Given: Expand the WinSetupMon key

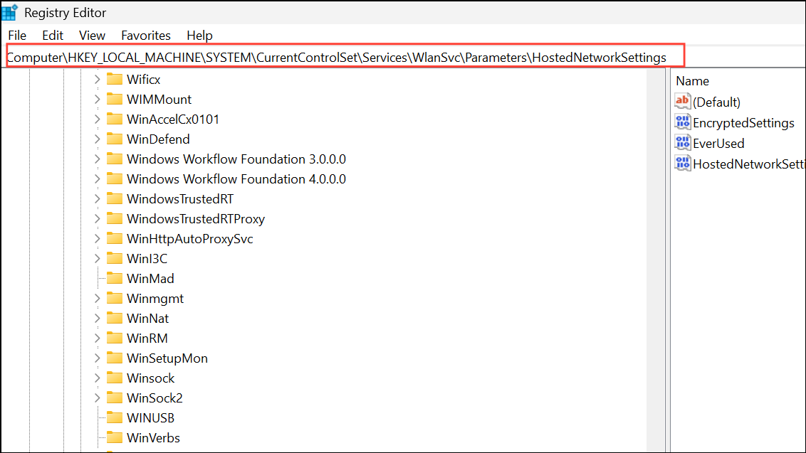Looking at the screenshot, I should [97, 358].
